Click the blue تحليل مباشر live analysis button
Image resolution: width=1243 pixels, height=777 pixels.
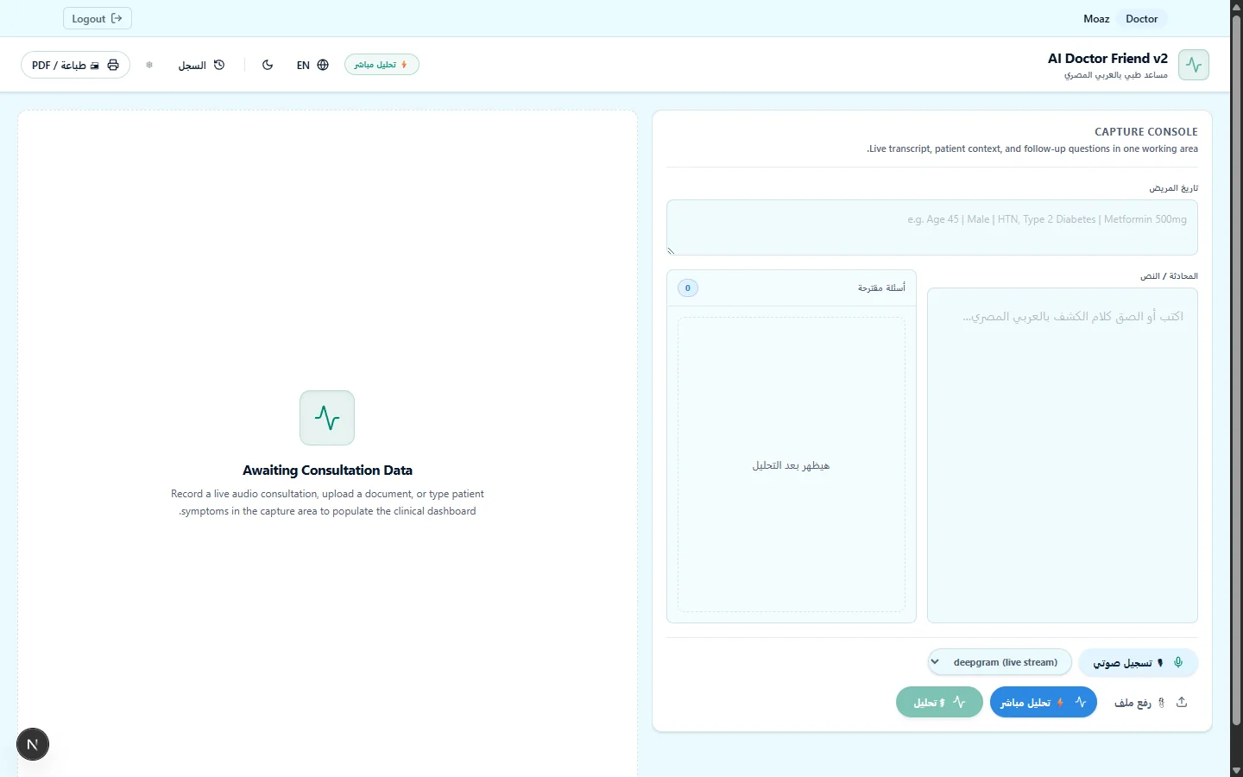1044,703
